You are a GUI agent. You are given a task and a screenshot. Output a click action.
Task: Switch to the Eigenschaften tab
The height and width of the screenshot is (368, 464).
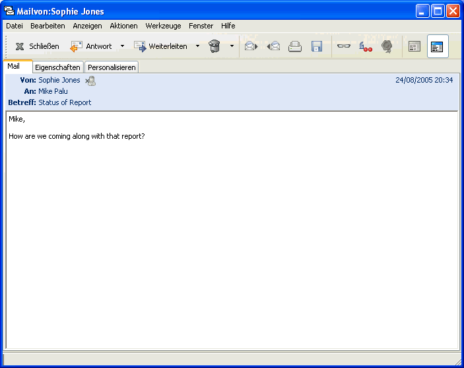[x=57, y=67]
